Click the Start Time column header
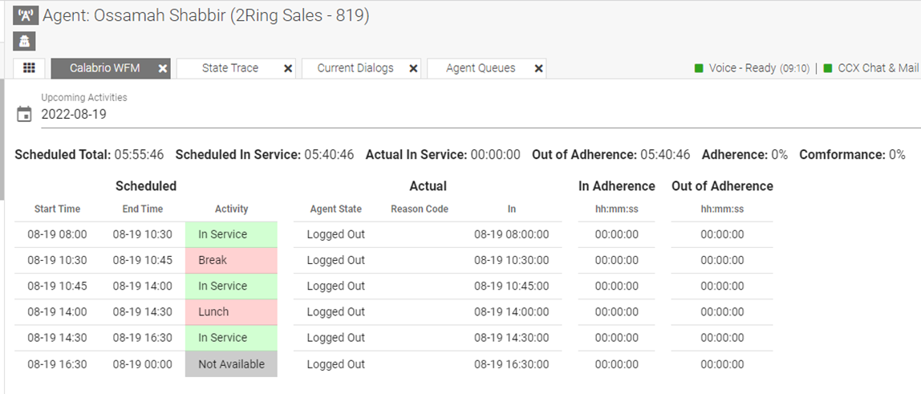This screenshot has width=921, height=394. click(57, 209)
